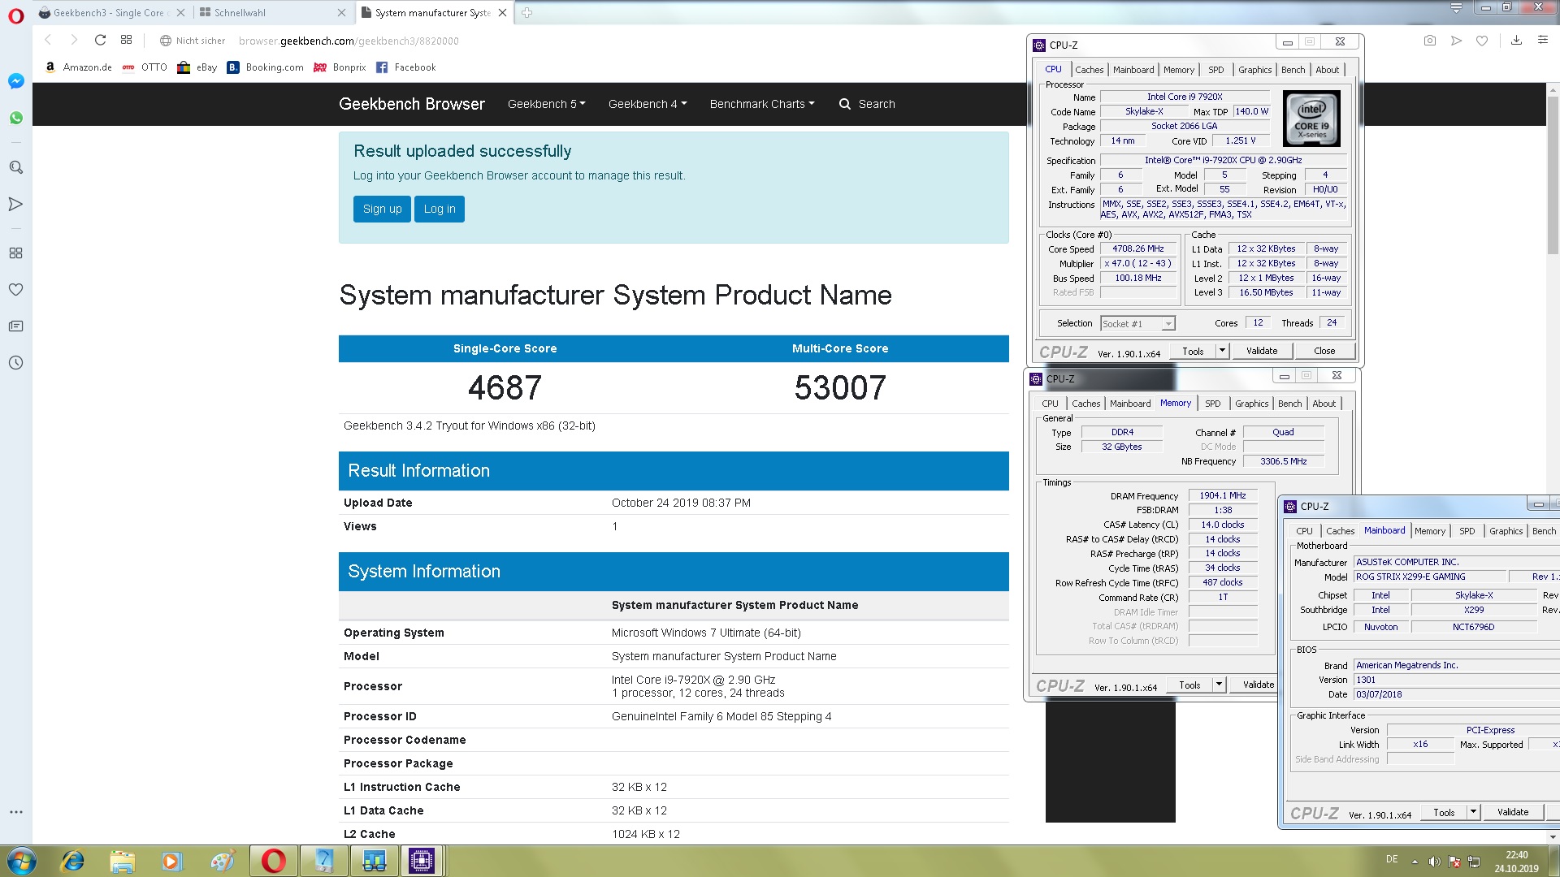Viewport: 1560px width, 877px height.
Task: Open SPD tab in CPU-Z Memory window
Action: (x=1212, y=404)
